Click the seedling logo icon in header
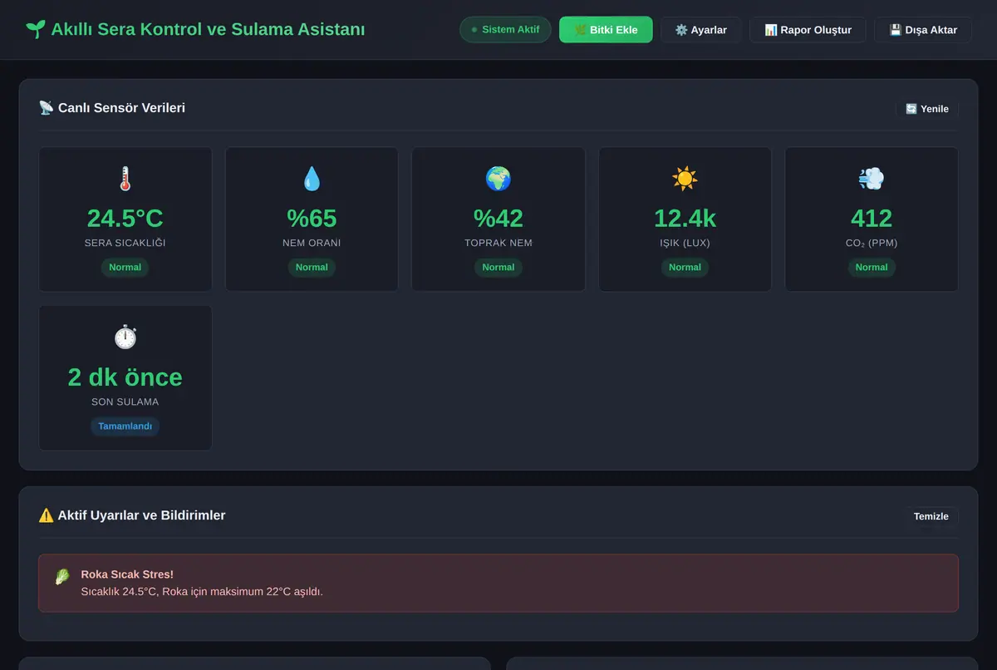Screen dimensions: 997x670 click(35, 29)
